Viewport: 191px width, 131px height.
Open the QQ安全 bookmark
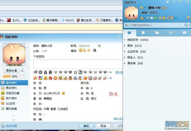click(x=32, y=20)
